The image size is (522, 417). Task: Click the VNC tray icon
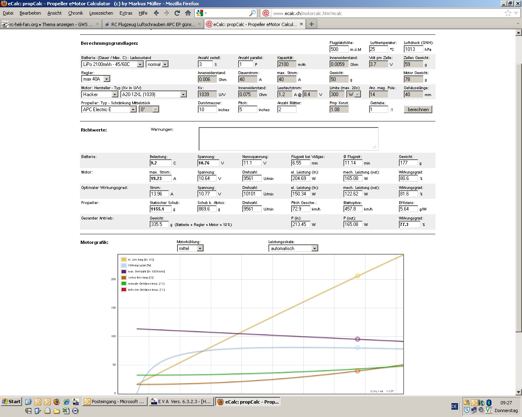489,410
